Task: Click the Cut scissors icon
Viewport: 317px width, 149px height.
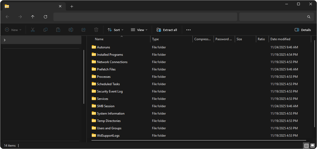Action: point(33,30)
